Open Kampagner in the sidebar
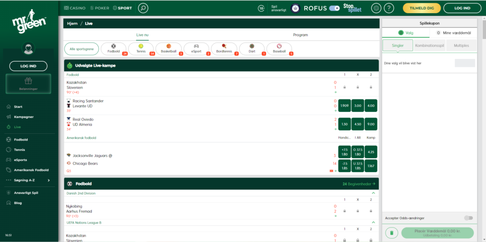Viewport: 486px width, 242px height. point(24,117)
